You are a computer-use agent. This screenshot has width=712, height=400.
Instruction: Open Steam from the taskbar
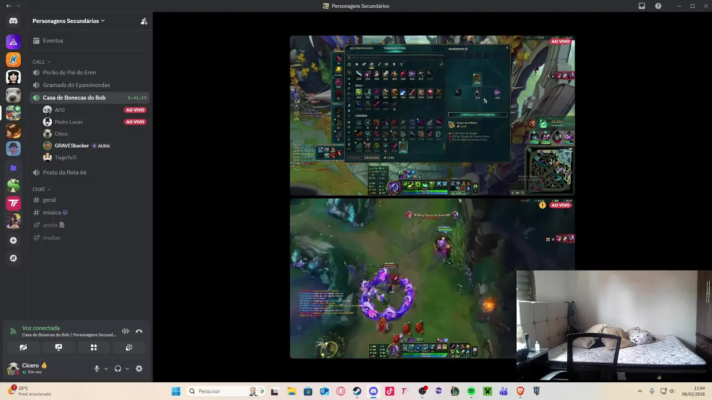357,391
